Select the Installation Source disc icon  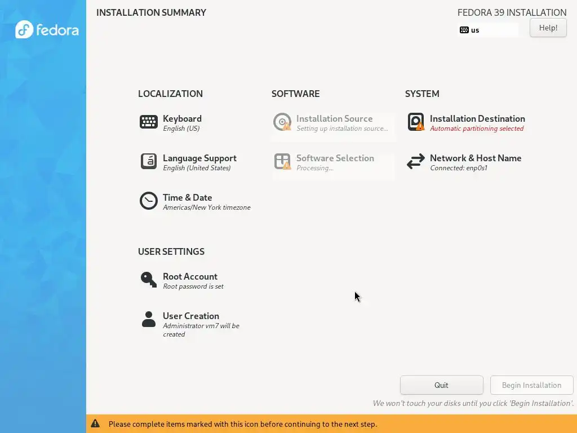point(282,122)
